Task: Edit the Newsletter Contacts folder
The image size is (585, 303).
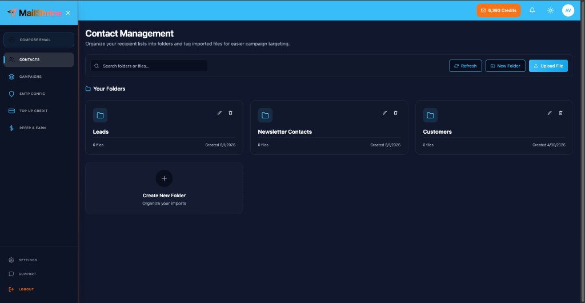Action: click(384, 113)
